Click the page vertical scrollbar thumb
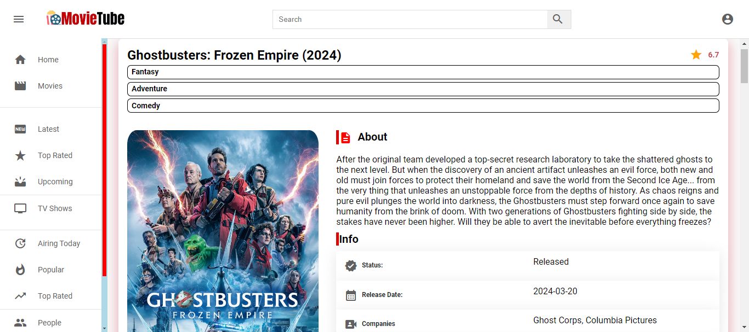 tap(744, 66)
